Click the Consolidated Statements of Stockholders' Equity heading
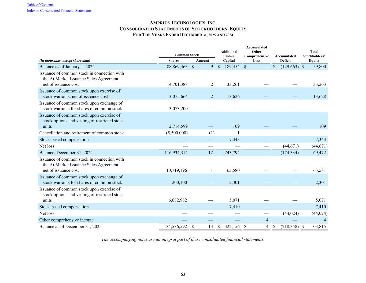Viewport: 366px width, 283px height. point(183,29)
